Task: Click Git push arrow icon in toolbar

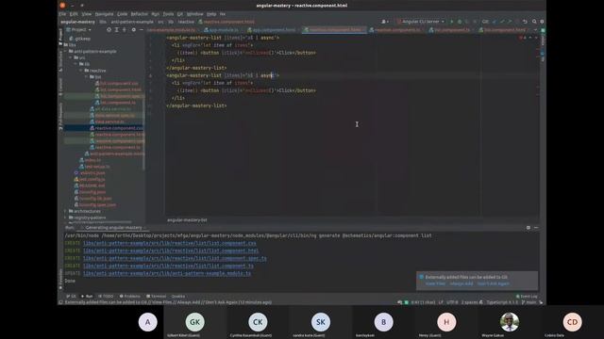Action: coord(510,22)
